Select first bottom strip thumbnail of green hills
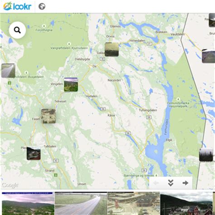 pyautogui.click(x=28, y=204)
